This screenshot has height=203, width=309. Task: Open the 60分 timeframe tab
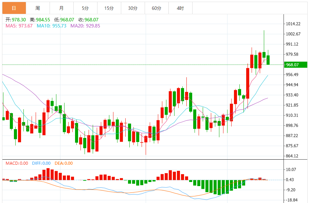157,8
